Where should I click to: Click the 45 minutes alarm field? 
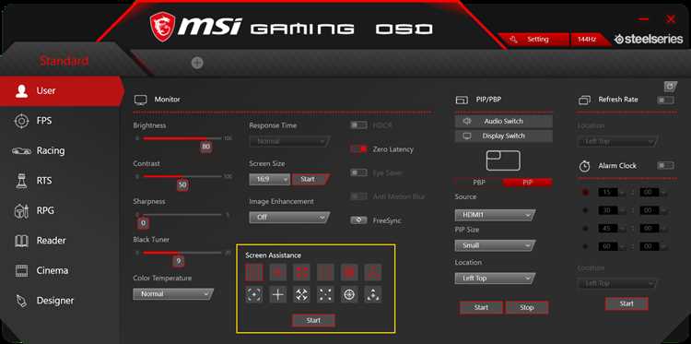pyautogui.click(x=608, y=229)
